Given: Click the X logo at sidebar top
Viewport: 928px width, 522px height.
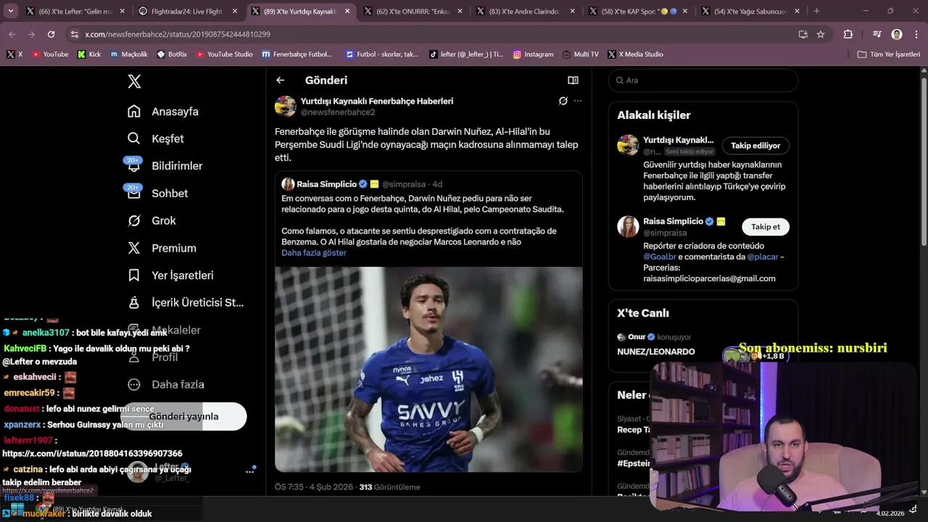Looking at the screenshot, I should tap(134, 81).
